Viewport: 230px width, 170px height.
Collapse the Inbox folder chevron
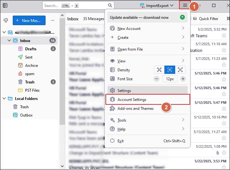point(9,40)
